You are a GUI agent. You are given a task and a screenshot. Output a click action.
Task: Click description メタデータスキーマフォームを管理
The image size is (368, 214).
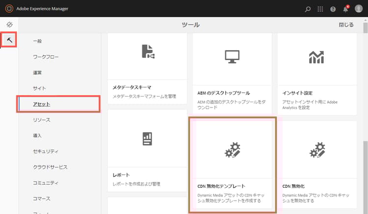pyautogui.click(x=144, y=96)
